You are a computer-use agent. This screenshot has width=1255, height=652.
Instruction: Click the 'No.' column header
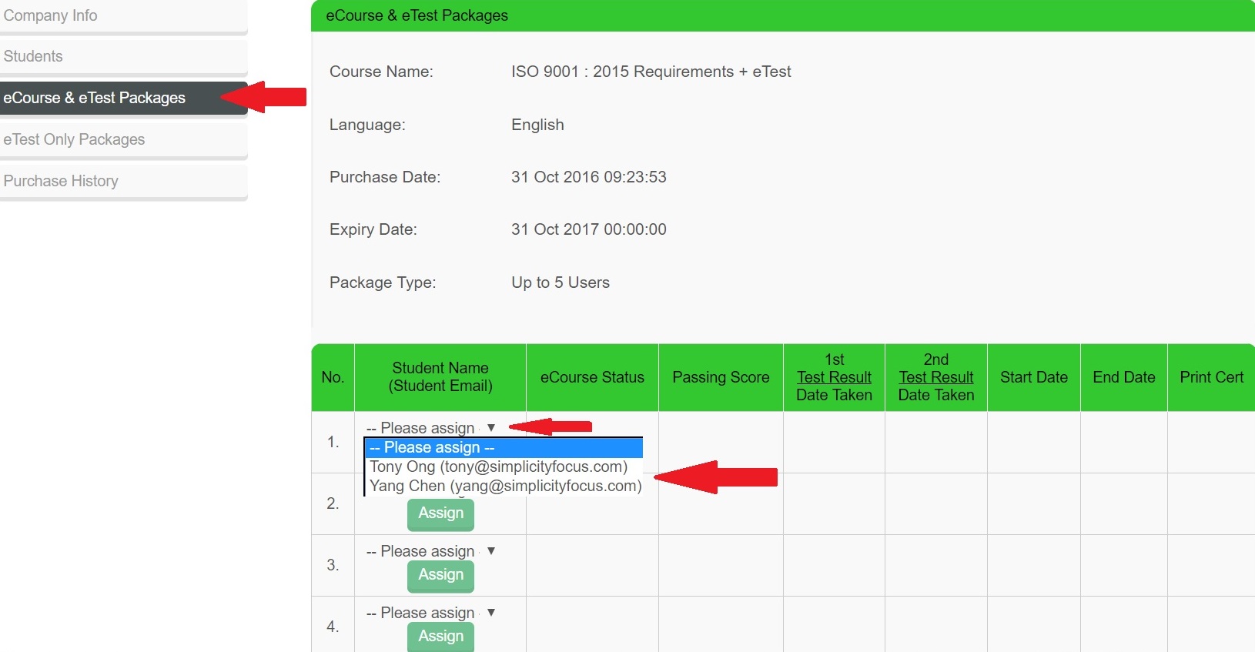pyautogui.click(x=333, y=377)
